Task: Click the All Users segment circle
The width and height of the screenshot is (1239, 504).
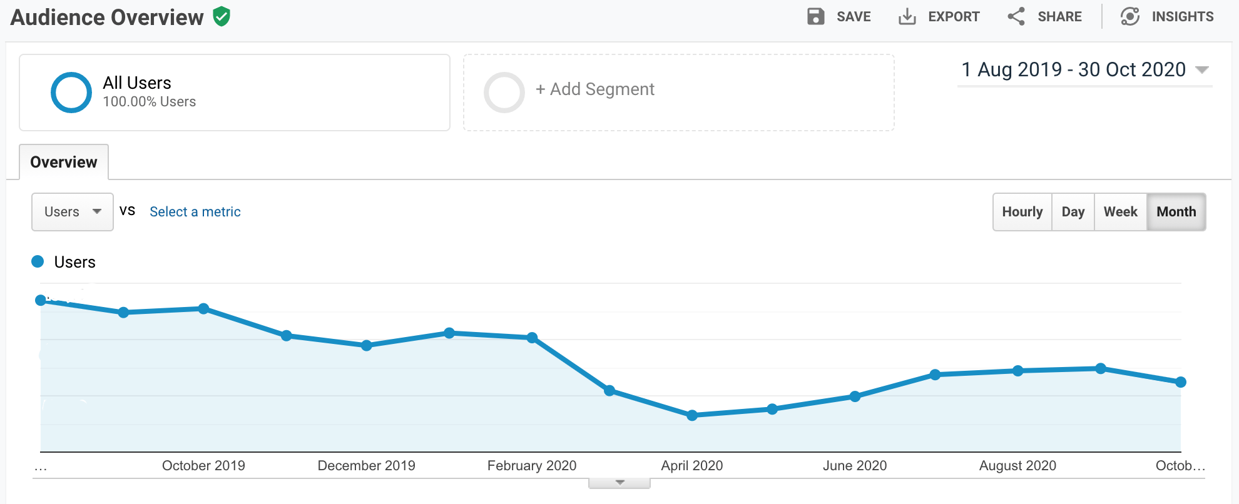Action: click(71, 93)
